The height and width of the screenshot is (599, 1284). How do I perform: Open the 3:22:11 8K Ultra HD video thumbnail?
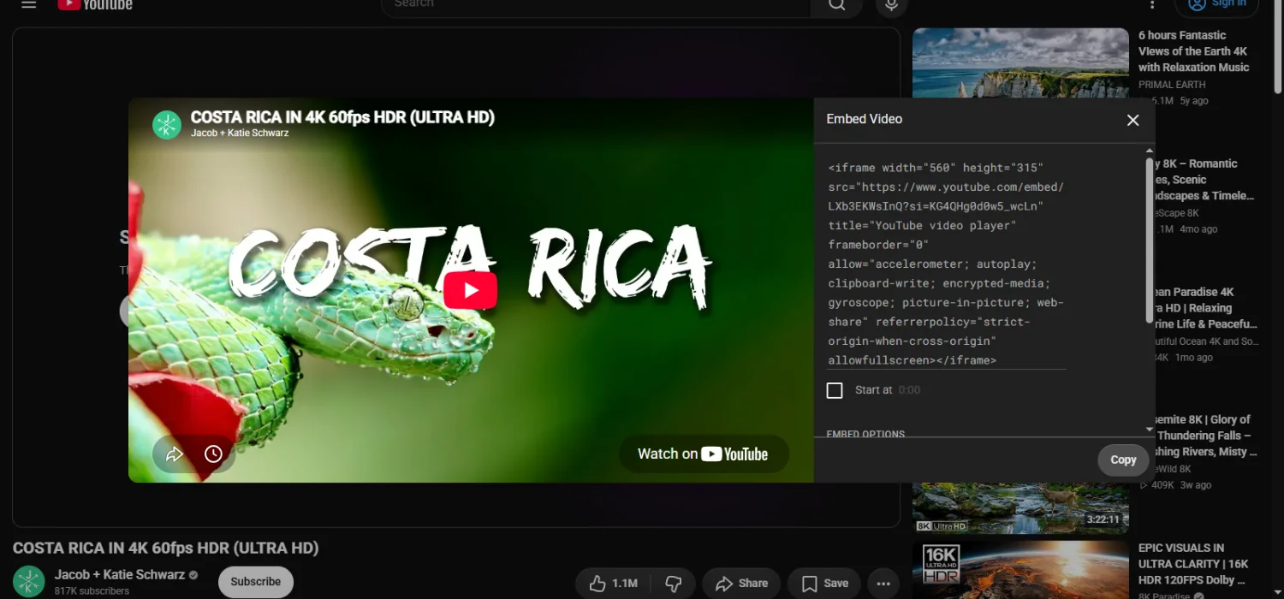coord(1020,508)
